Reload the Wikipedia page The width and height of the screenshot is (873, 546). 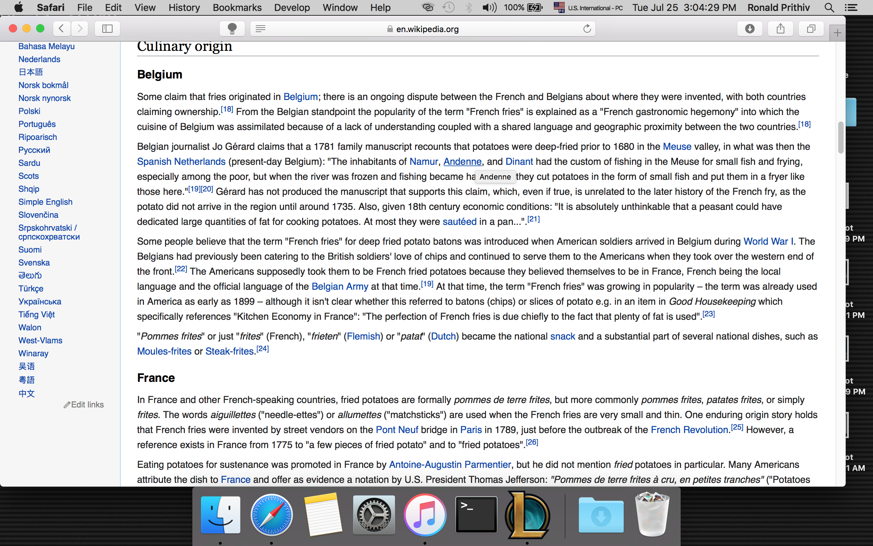coord(587,29)
